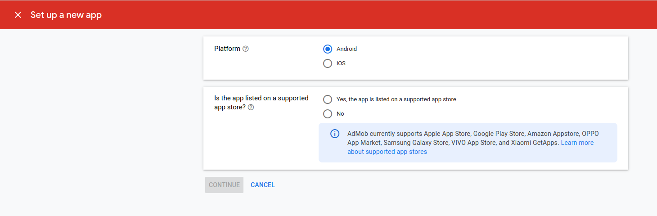The image size is (657, 216).
Task: Click the "Set up a new app" title
Action: click(x=66, y=15)
